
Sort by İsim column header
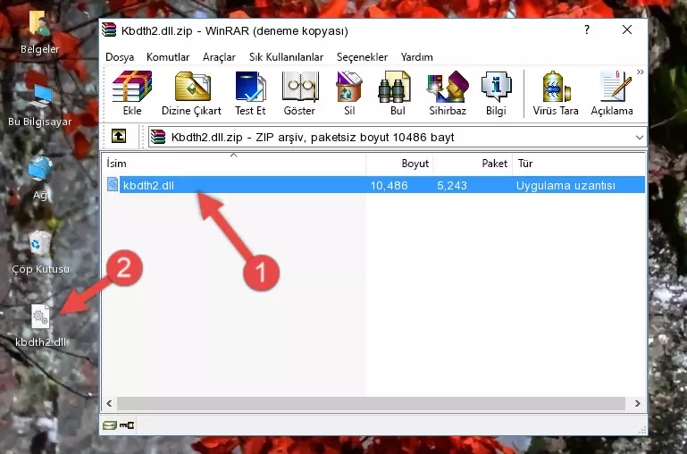[x=234, y=164]
